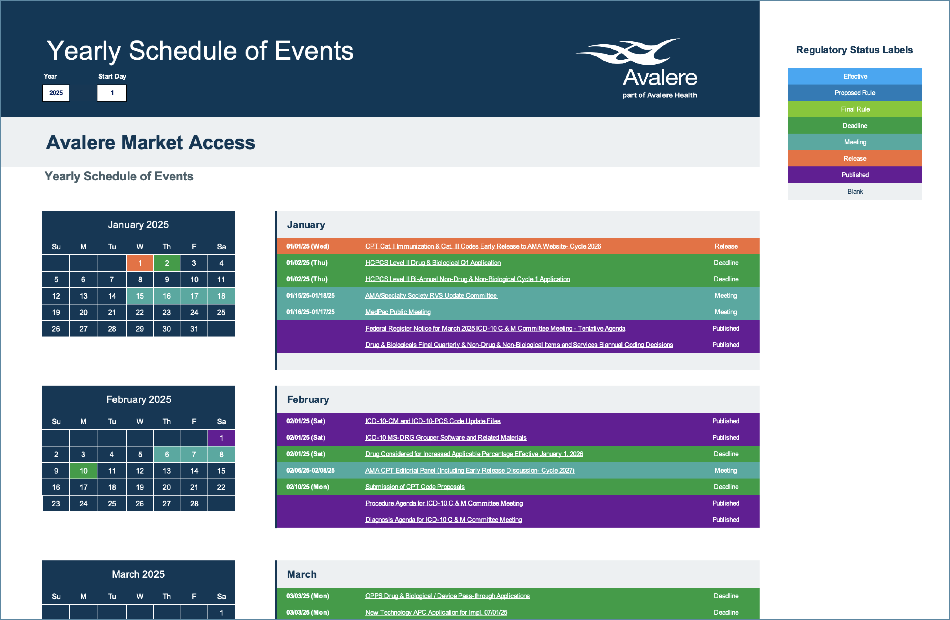Click the Blank status label swatch
950x620 pixels.
[x=854, y=192]
